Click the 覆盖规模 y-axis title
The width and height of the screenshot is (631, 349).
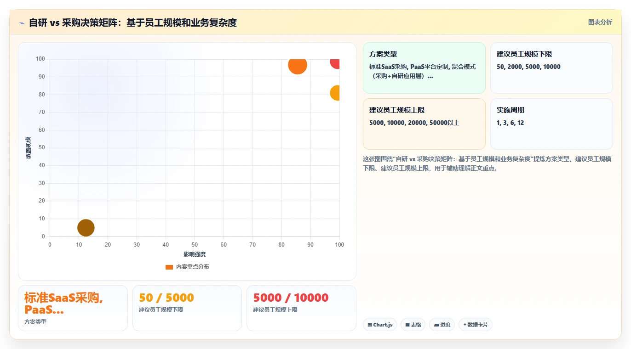click(28, 148)
